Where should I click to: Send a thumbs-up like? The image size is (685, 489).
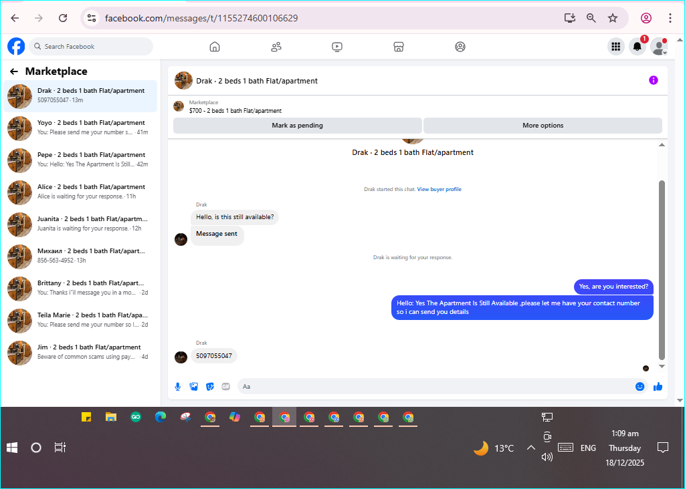click(x=658, y=387)
